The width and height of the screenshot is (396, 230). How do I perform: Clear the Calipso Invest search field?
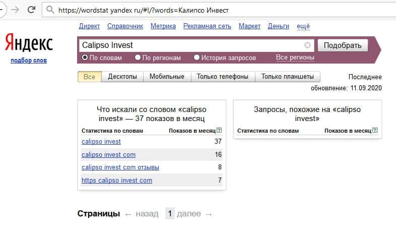pyautogui.click(x=307, y=45)
